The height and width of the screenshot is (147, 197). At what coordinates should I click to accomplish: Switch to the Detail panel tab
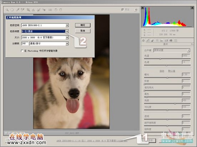click(152, 40)
